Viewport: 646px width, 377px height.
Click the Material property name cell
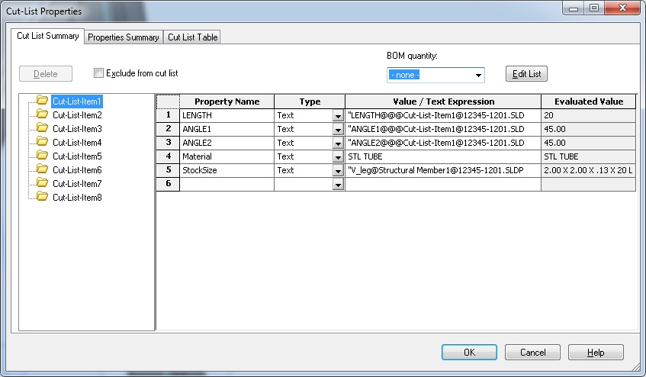click(x=227, y=156)
